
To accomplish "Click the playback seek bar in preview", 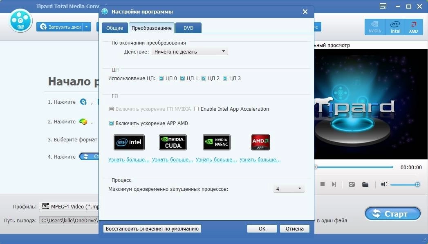I will click(354, 167).
